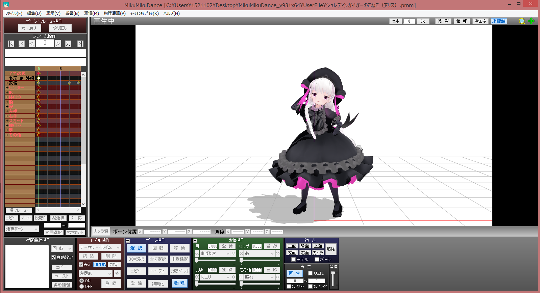The width and height of the screenshot is (540, 293).
Task: Click the 目 morph slider handle
Action: pyautogui.click(x=197, y=261)
